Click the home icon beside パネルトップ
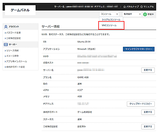The height and width of the screenshot is (133, 158). pos(125,7)
